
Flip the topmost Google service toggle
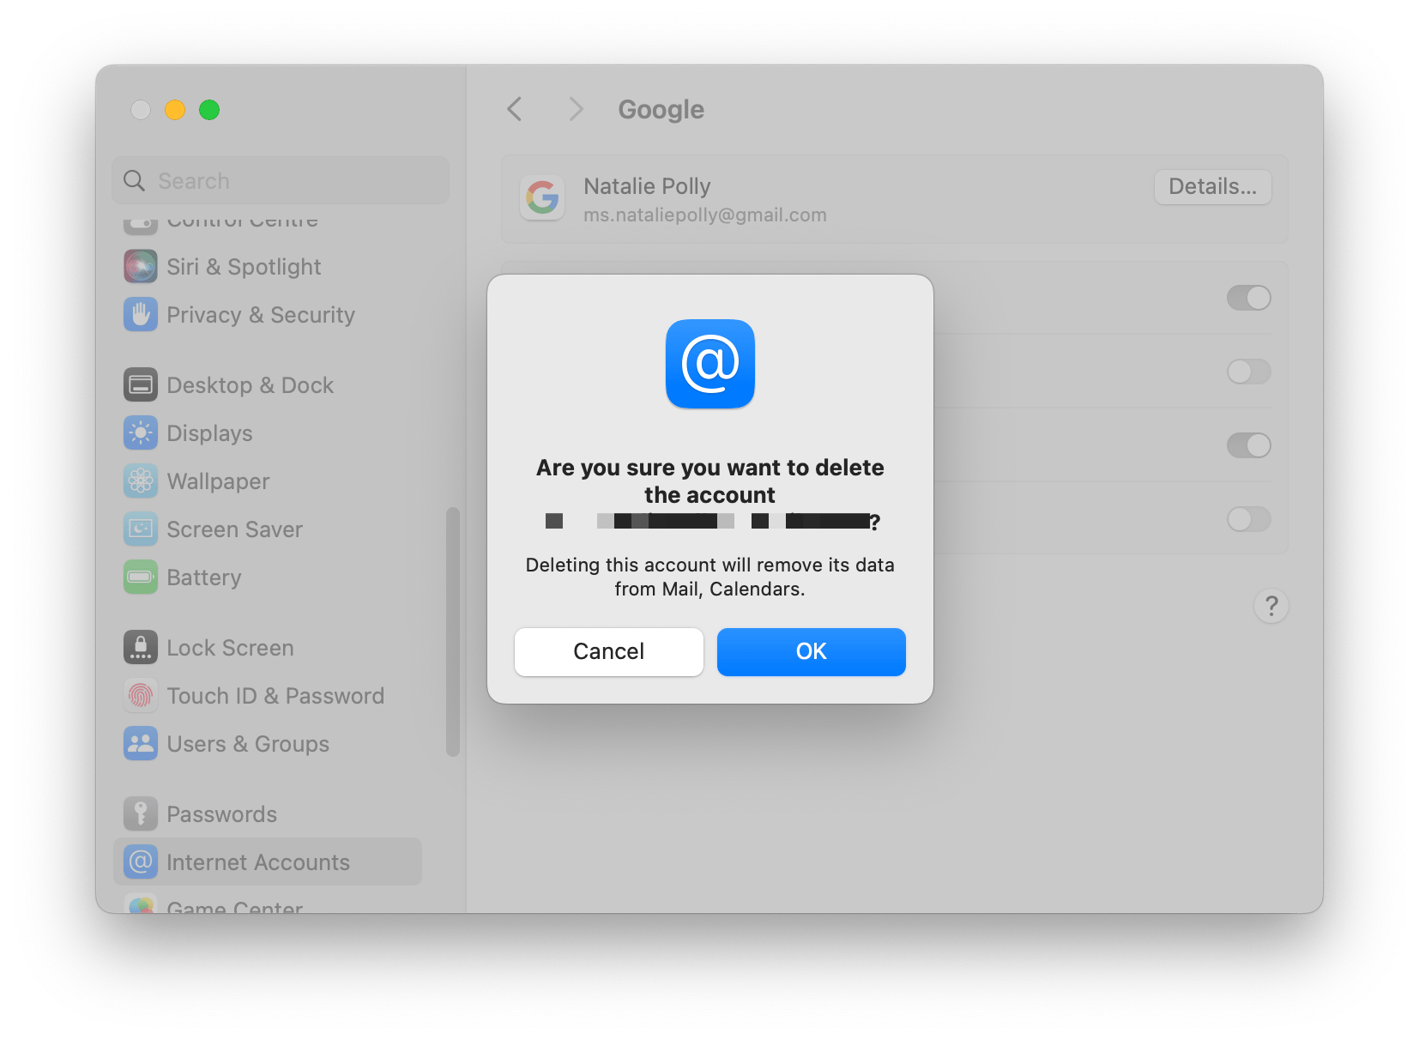pyautogui.click(x=1248, y=298)
